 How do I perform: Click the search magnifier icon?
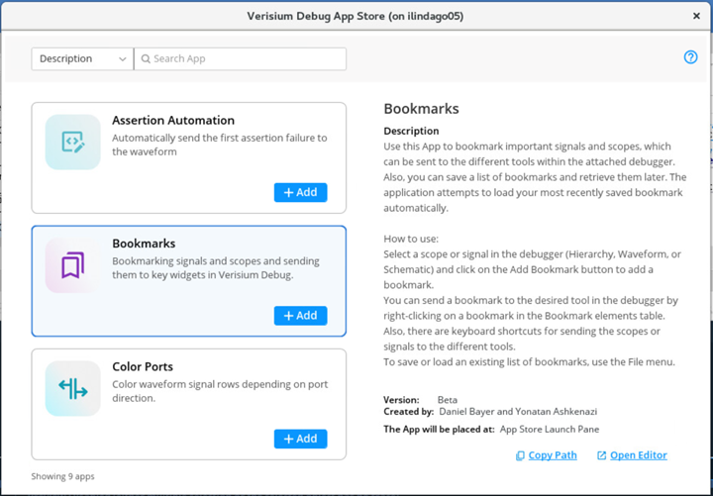pyautogui.click(x=145, y=59)
